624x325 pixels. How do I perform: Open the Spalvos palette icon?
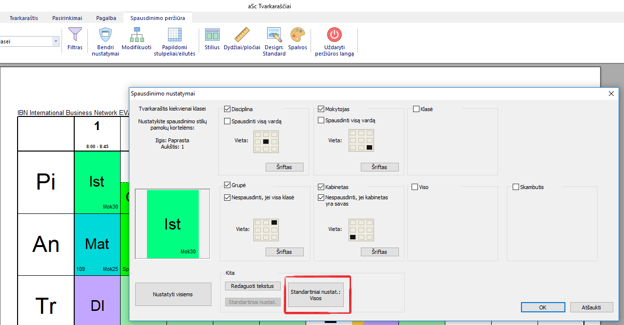[297, 35]
